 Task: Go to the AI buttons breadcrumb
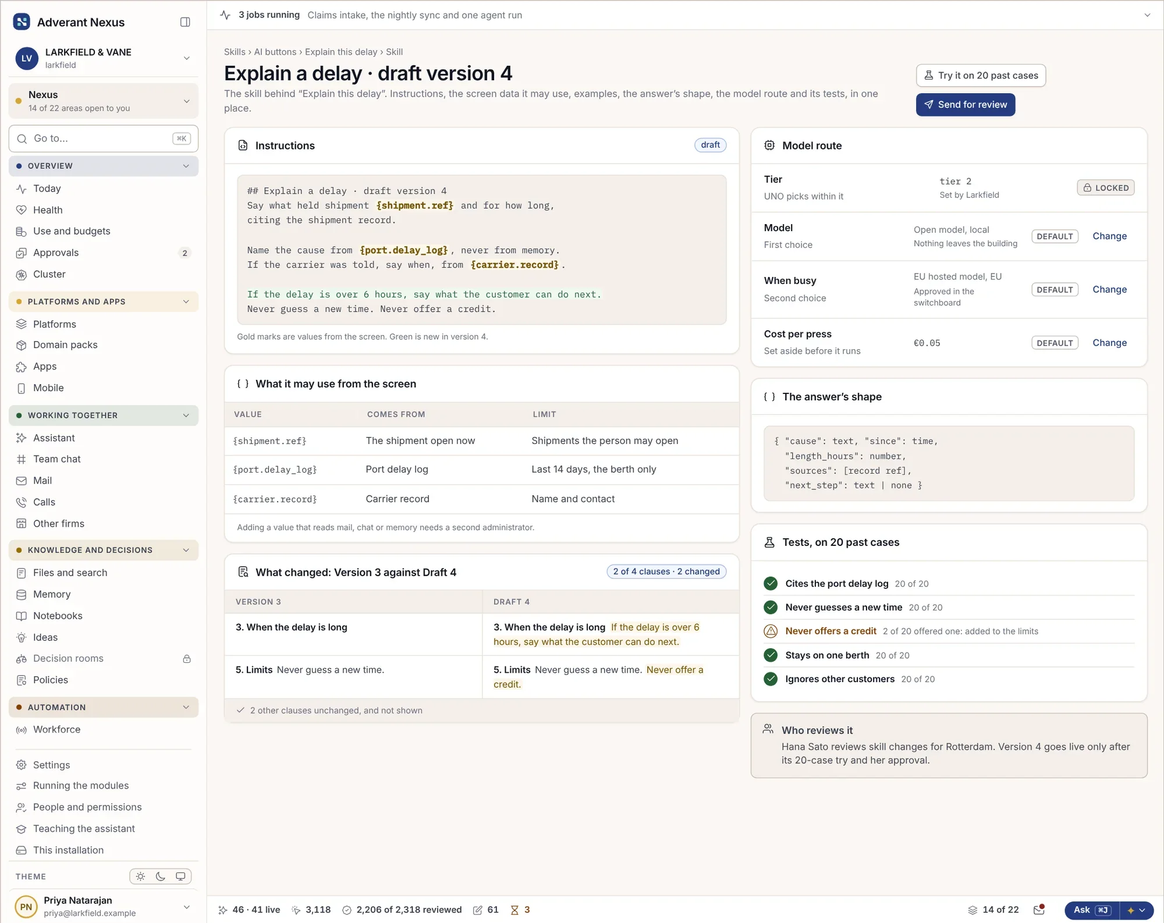pyautogui.click(x=275, y=52)
